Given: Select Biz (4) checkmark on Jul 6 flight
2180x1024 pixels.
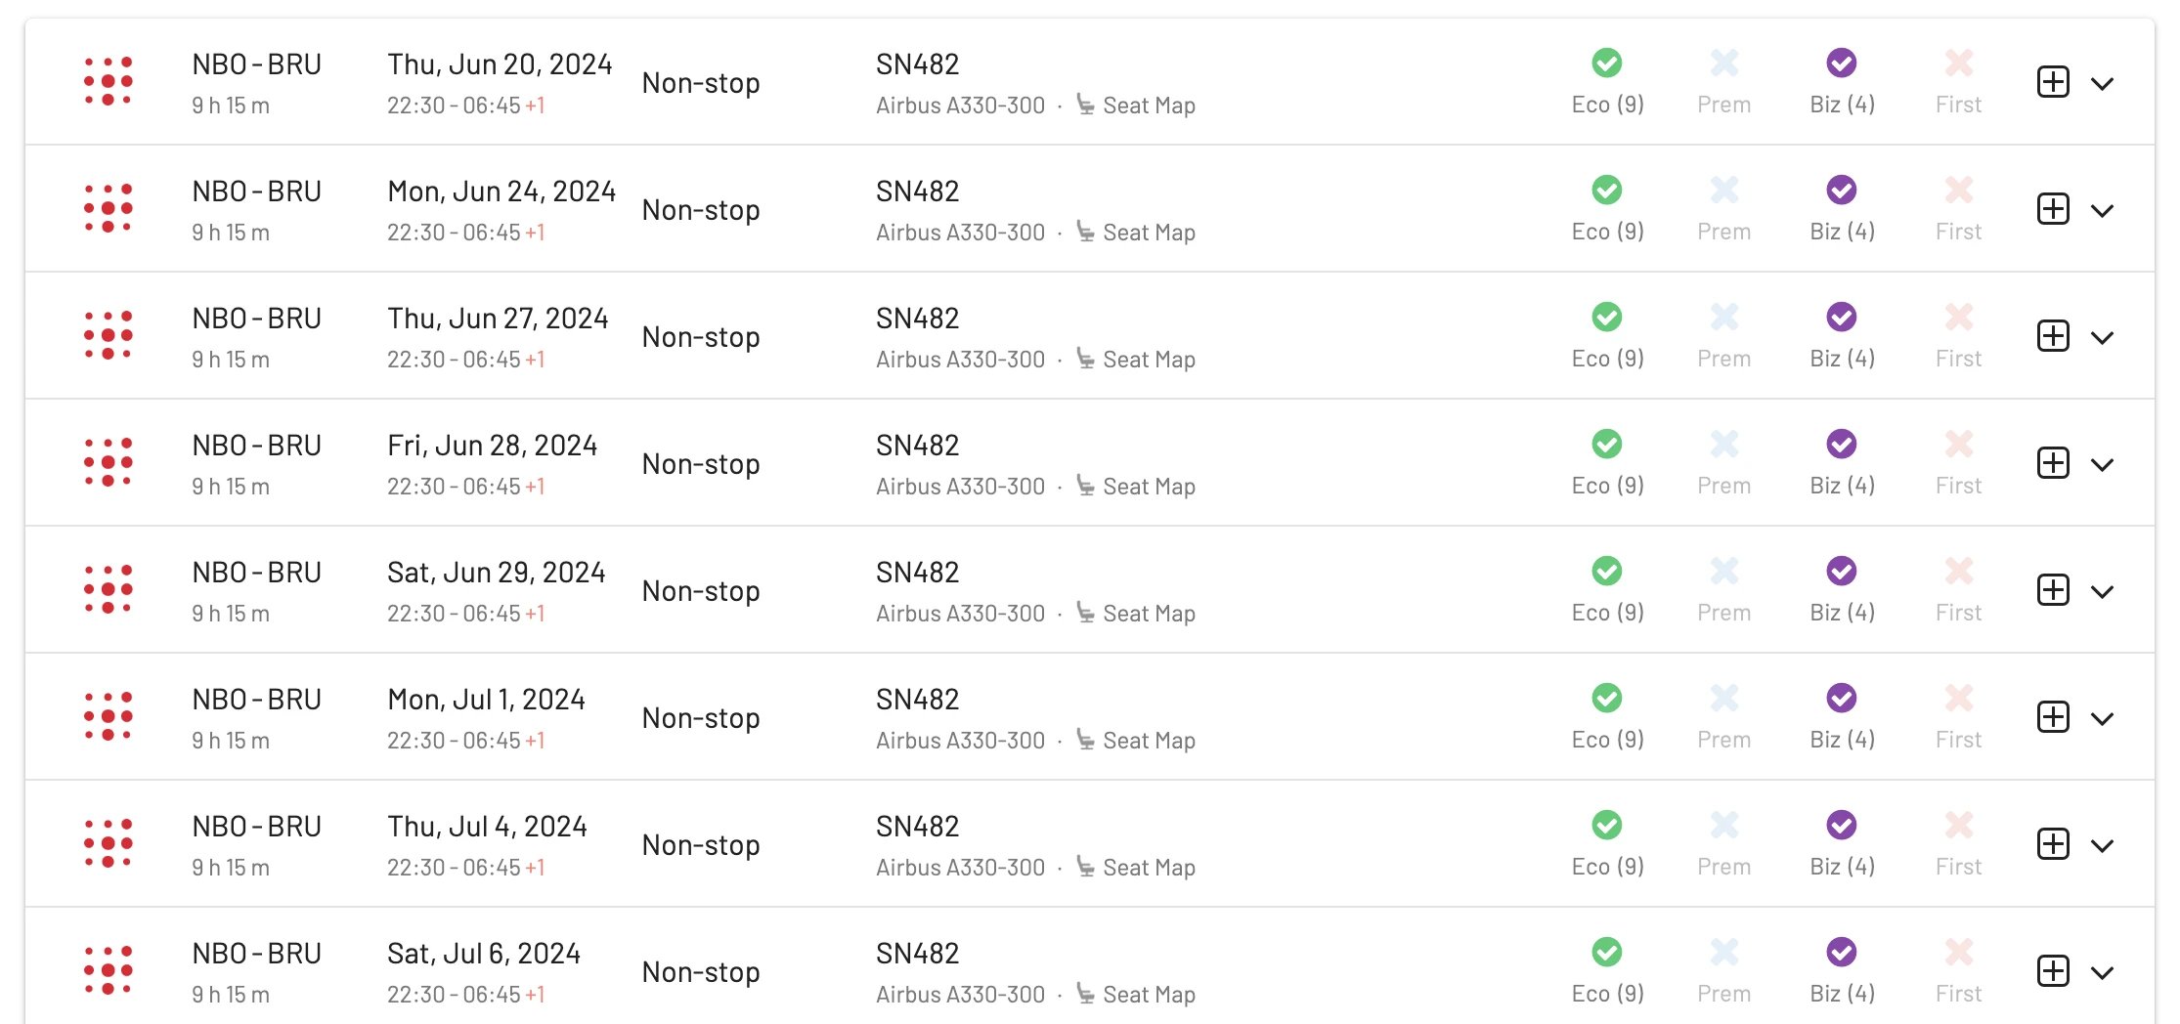Looking at the screenshot, I should 1842,952.
